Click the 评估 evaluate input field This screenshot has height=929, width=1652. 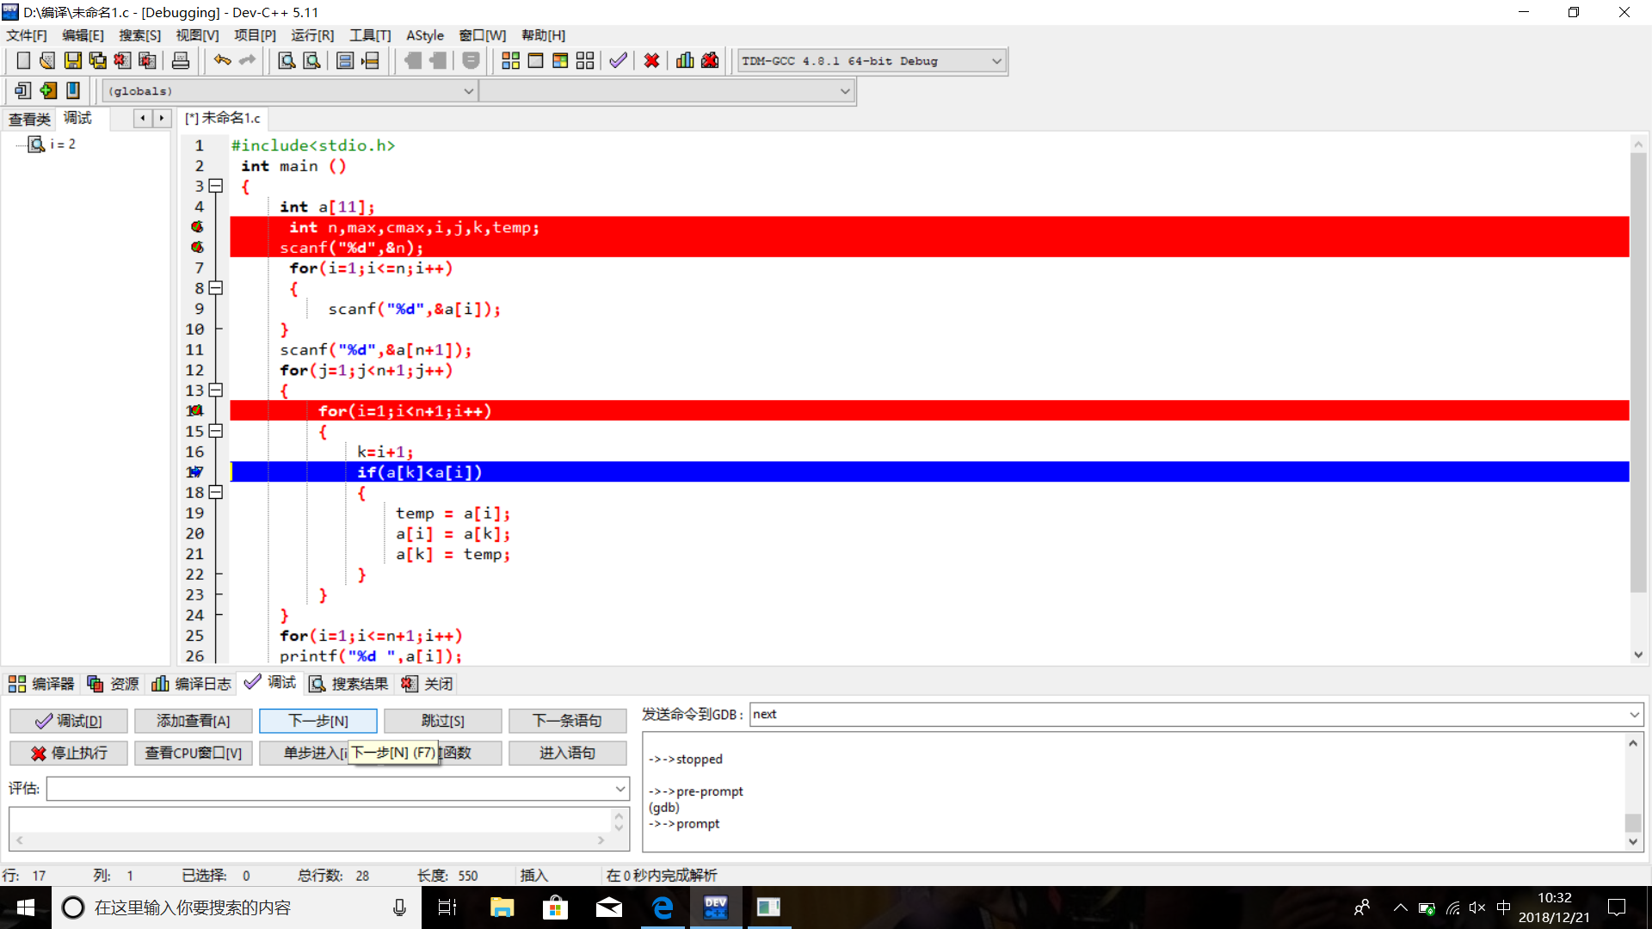pyautogui.click(x=337, y=789)
